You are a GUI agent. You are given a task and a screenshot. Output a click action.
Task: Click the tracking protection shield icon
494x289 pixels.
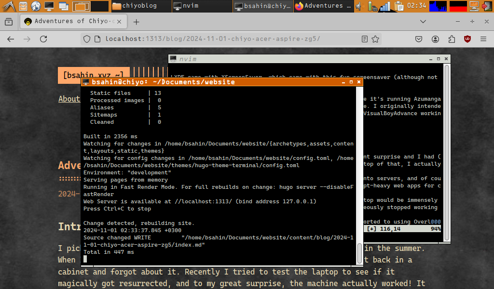87,39
